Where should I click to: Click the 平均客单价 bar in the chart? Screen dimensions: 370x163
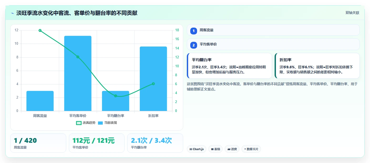click(78, 73)
